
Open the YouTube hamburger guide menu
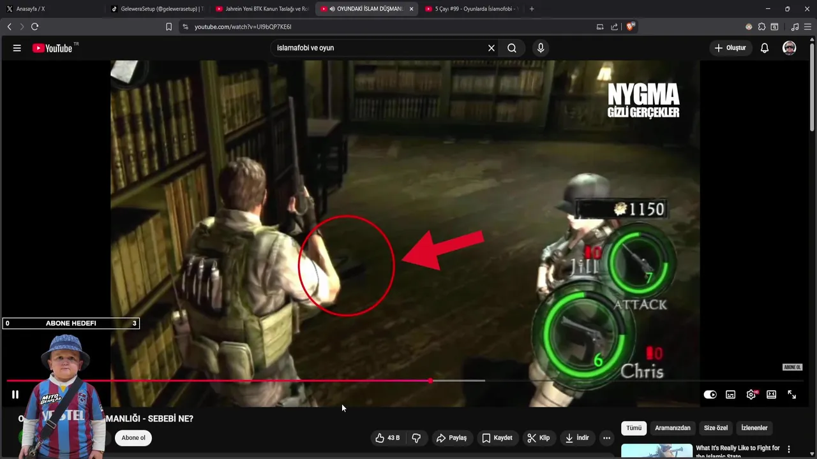click(17, 48)
